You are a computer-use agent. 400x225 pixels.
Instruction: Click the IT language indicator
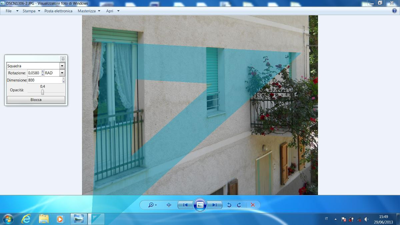click(x=326, y=219)
